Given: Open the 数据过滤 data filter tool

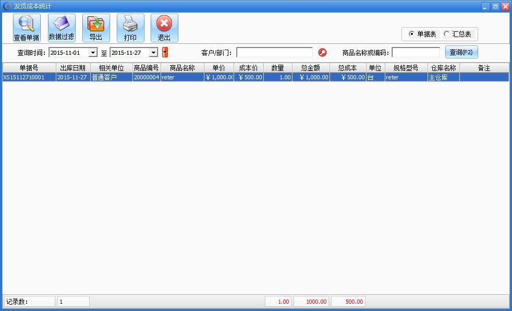Looking at the screenshot, I should tap(62, 28).
